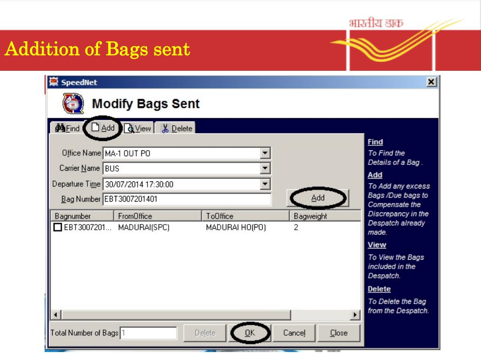The height and width of the screenshot is (360, 481).
Task: Click MA-1 OUT PO in Office Name
Action: 128,153
